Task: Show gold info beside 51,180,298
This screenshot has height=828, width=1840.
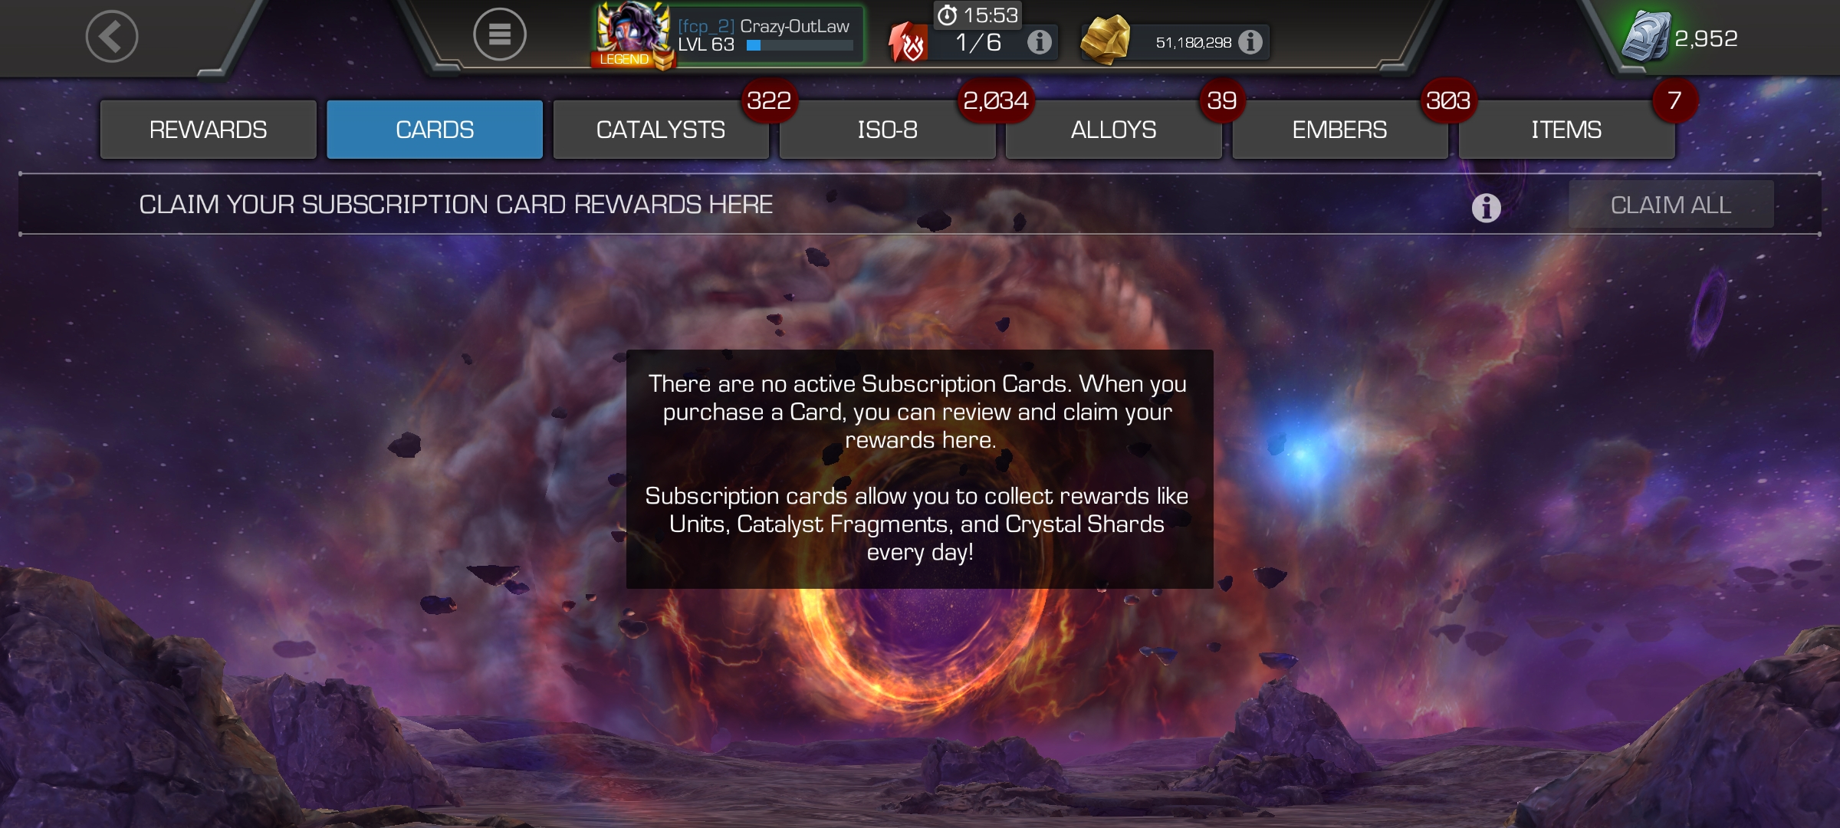Action: [x=1250, y=41]
